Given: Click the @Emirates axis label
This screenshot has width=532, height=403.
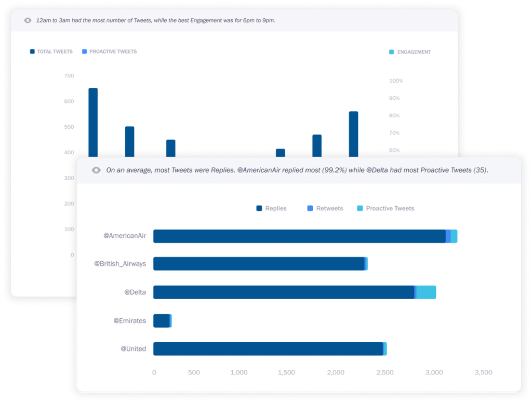Looking at the screenshot, I should (x=130, y=321).
